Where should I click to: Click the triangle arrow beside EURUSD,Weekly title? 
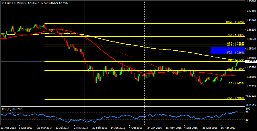[x=2, y=3]
